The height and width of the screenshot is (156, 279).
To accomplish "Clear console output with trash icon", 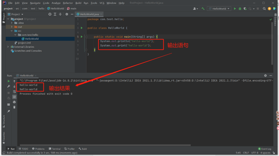I will pyautogui.click(x=14, y=107).
